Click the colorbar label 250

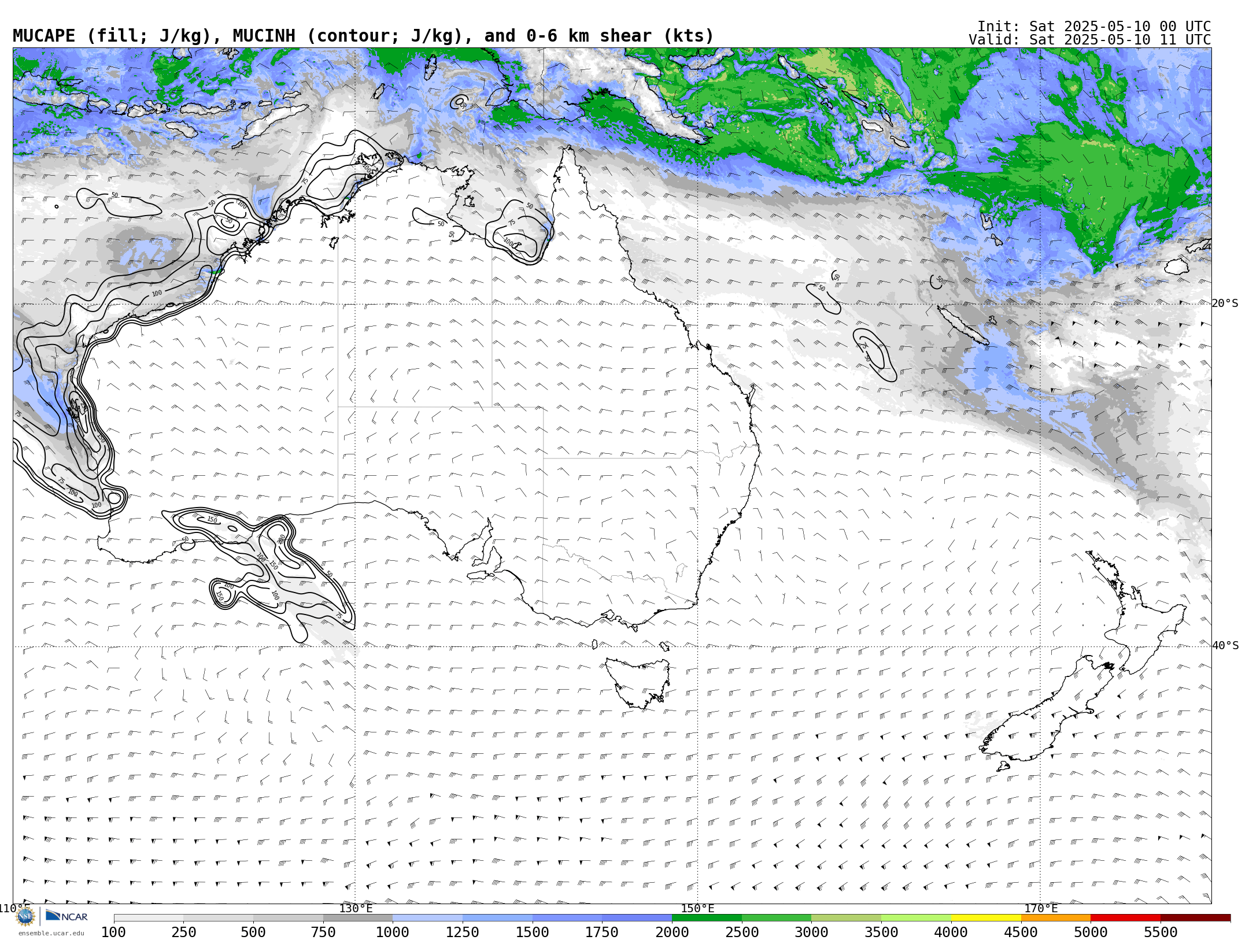pos(183,932)
